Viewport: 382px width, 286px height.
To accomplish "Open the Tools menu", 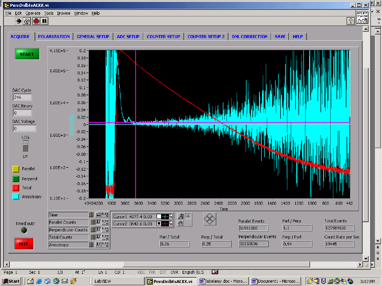I will point(49,13).
